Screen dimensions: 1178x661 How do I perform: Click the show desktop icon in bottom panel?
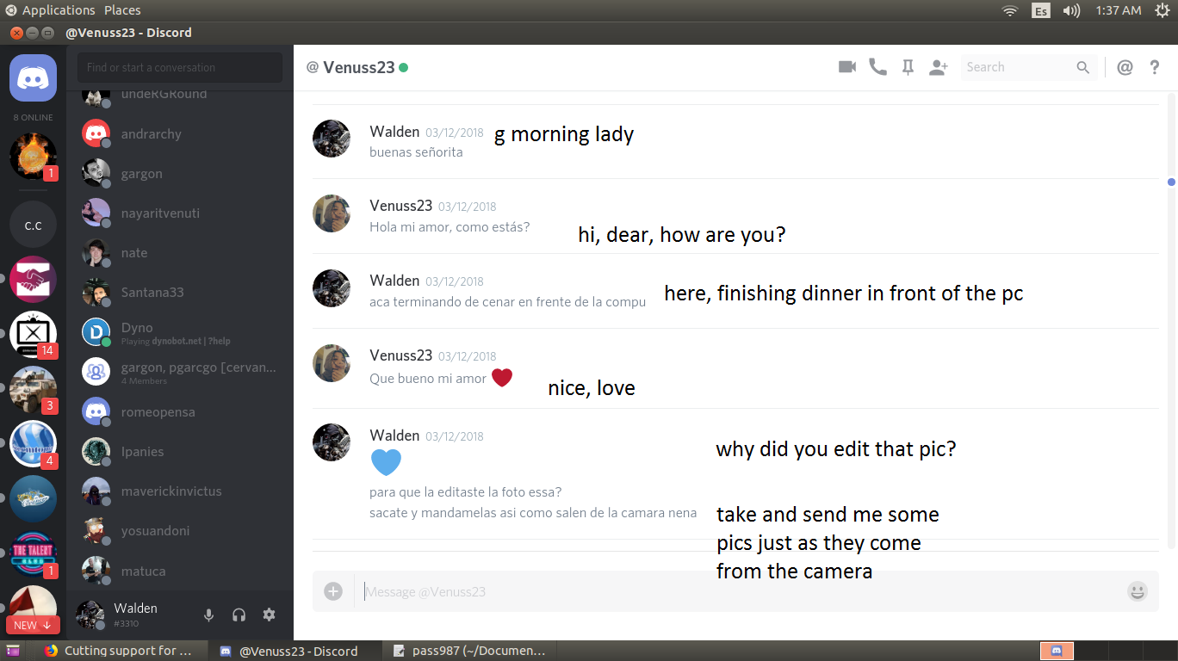(12, 651)
